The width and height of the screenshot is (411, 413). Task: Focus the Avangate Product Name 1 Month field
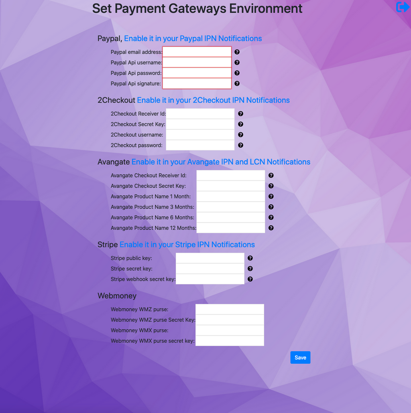click(x=231, y=196)
